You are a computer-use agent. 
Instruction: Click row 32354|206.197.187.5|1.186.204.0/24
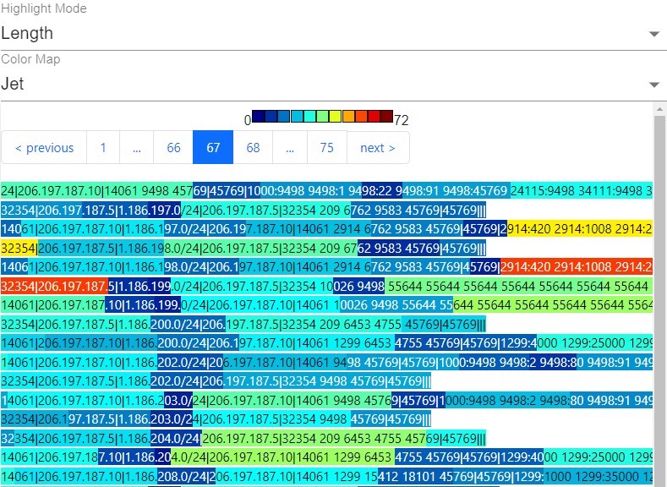point(243,439)
